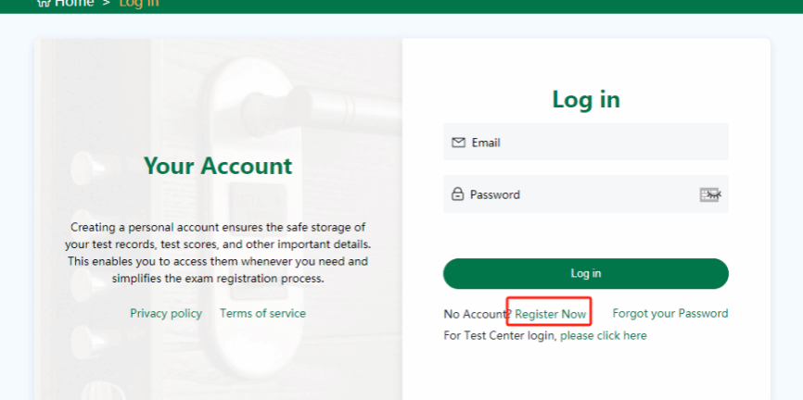Click the envelope icon in Email field
The width and height of the screenshot is (803, 400).
pos(458,143)
